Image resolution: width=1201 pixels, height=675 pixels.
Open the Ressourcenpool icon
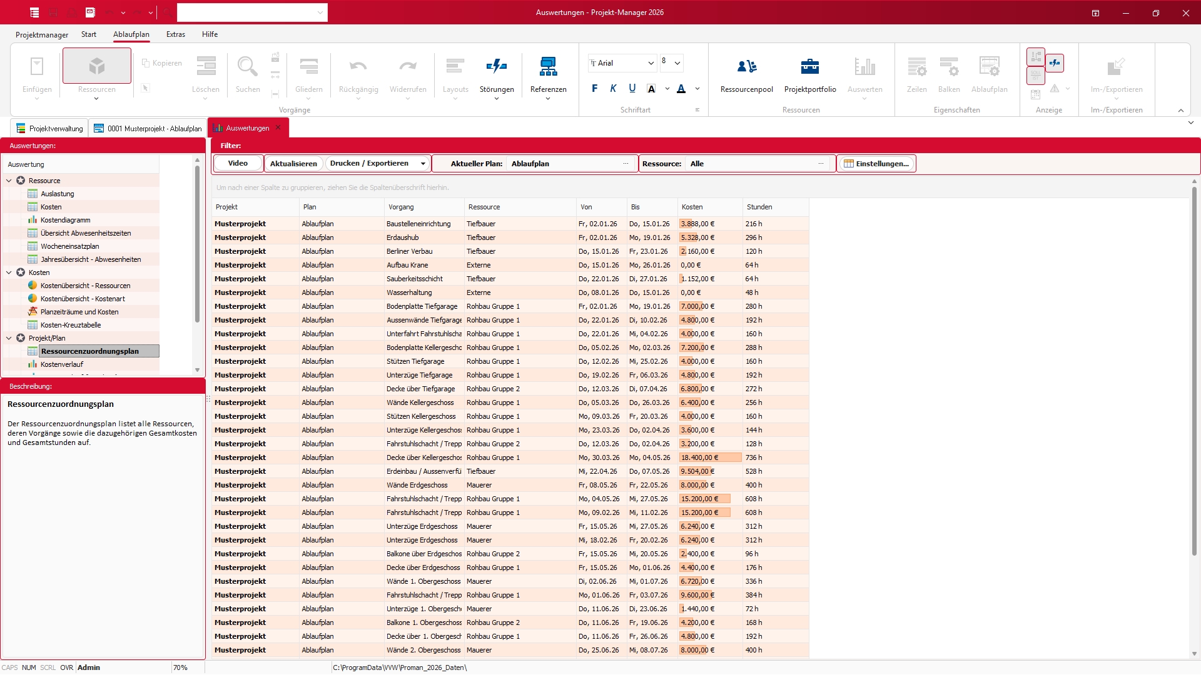[746, 66]
